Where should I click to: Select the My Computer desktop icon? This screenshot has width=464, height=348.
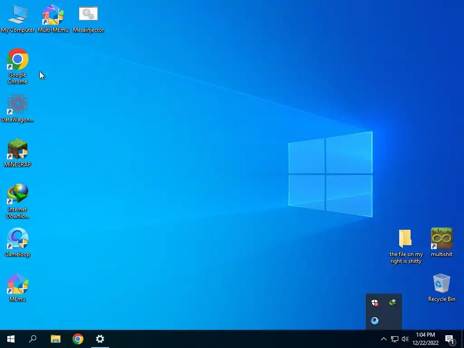pos(18,18)
